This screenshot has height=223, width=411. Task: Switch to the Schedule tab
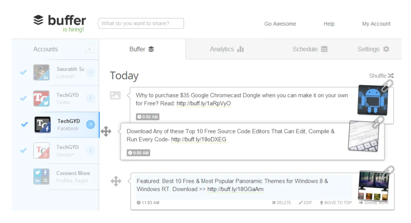point(310,49)
